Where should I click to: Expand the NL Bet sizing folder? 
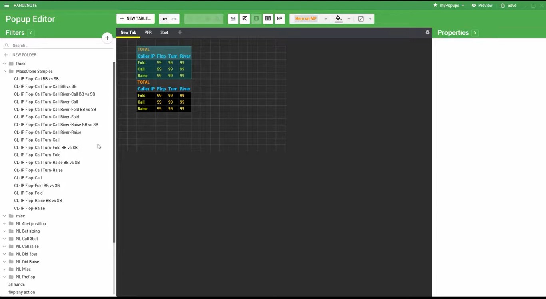pos(5,231)
